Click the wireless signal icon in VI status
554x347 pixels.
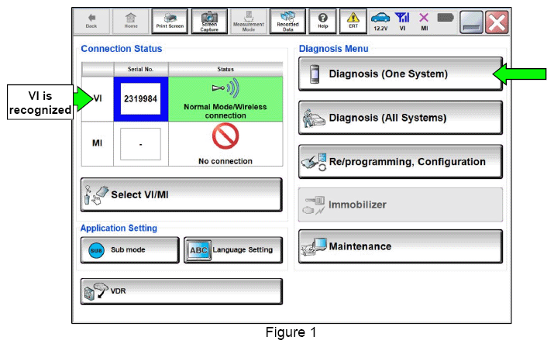pos(225,88)
